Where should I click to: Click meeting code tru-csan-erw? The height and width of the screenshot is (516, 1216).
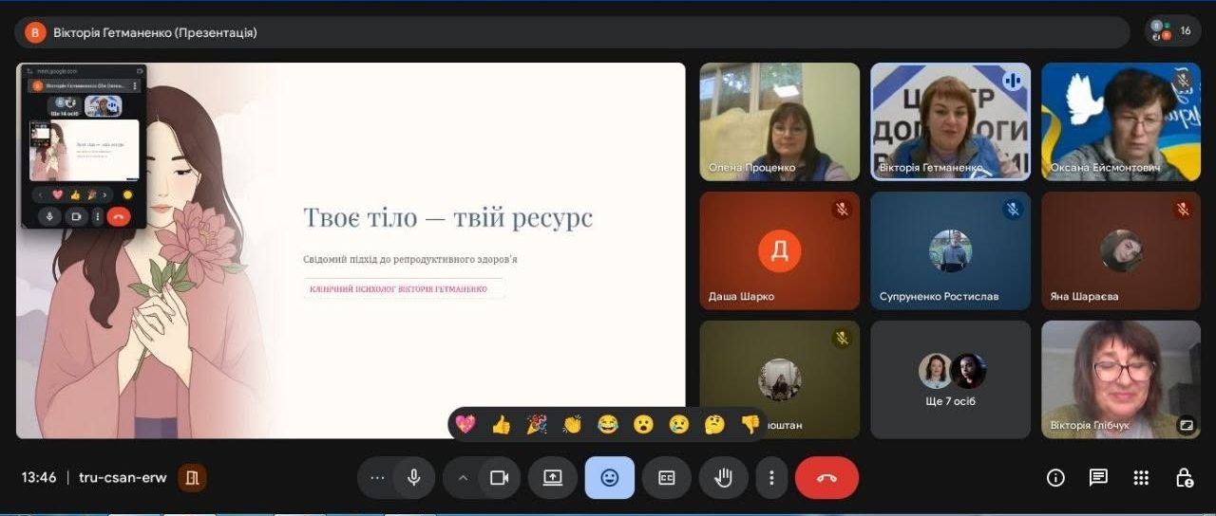[x=123, y=477]
